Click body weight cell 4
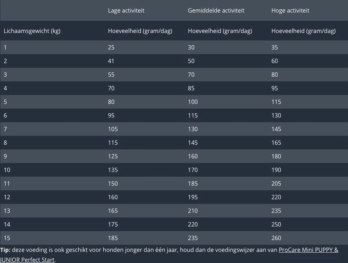This screenshot has width=348, height=263. pyautogui.click(x=6, y=88)
